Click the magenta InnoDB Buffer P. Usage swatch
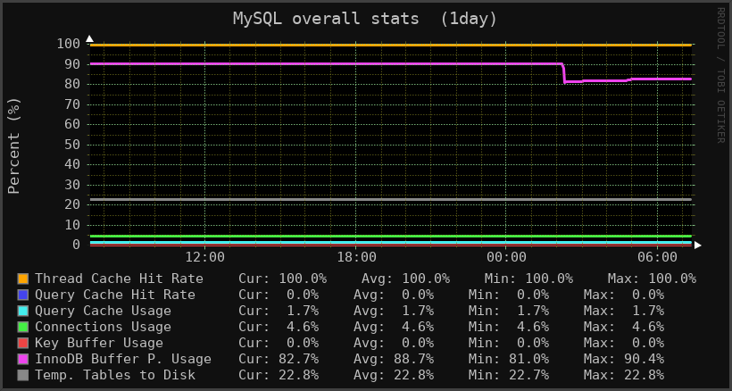Screen dimensions: 732x391 click(x=23, y=359)
